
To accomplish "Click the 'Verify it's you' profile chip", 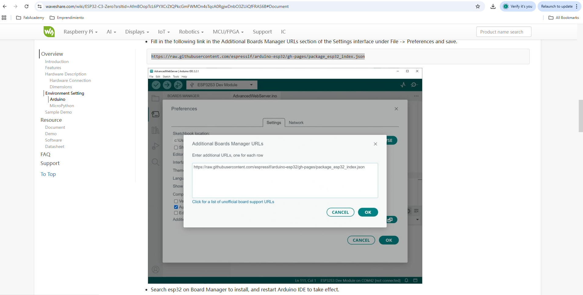I will pyautogui.click(x=518, y=6).
